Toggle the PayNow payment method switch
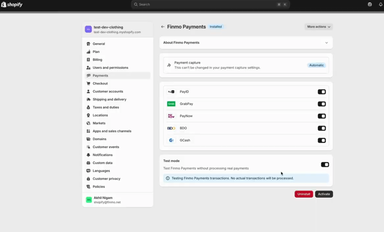This screenshot has width=384, height=232. [x=322, y=116]
